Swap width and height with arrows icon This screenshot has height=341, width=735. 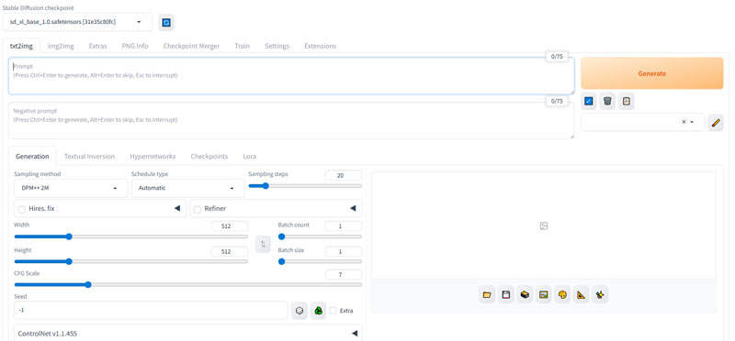[263, 244]
